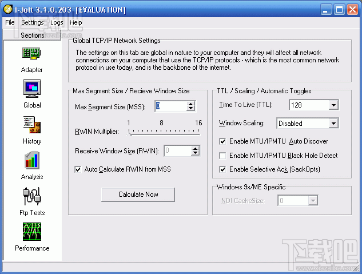The width and height of the screenshot is (362, 274).
Task: Open the Performance graph icon
Action: (x=32, y=232)
